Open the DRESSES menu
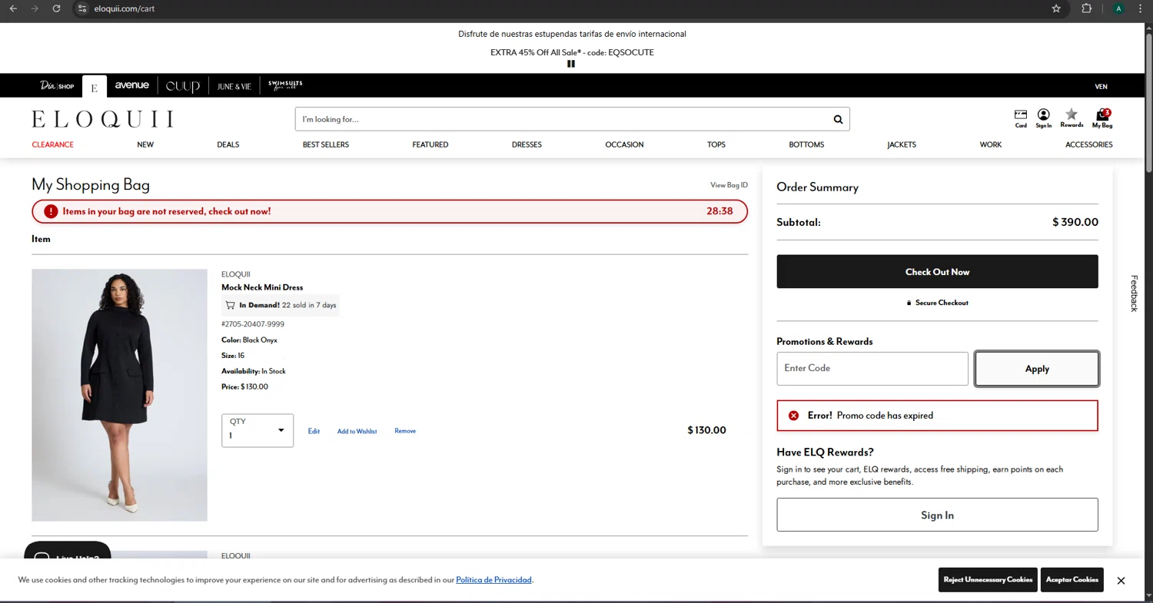Viewport: 1153px width, 603px height. click(x=527, y=144)
